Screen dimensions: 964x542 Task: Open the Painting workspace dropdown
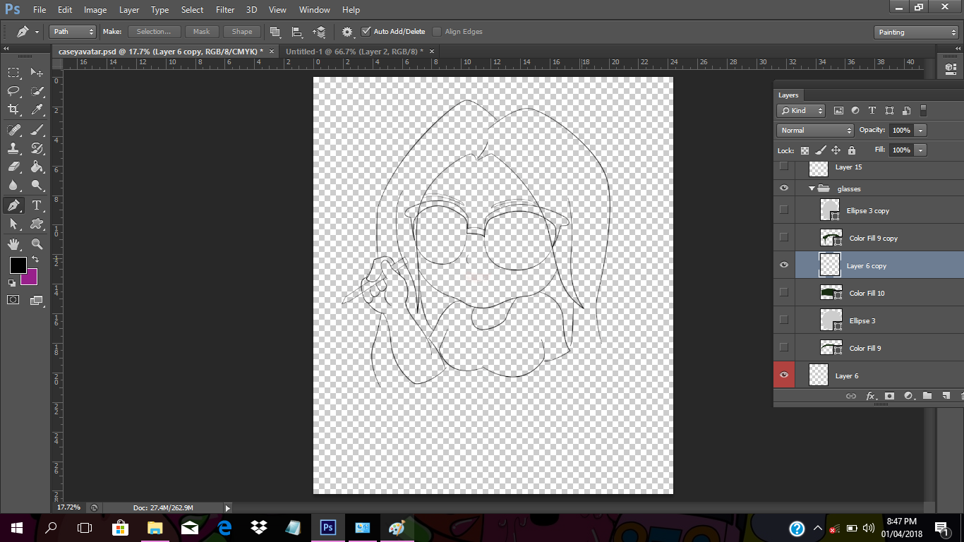pos(915,32)
